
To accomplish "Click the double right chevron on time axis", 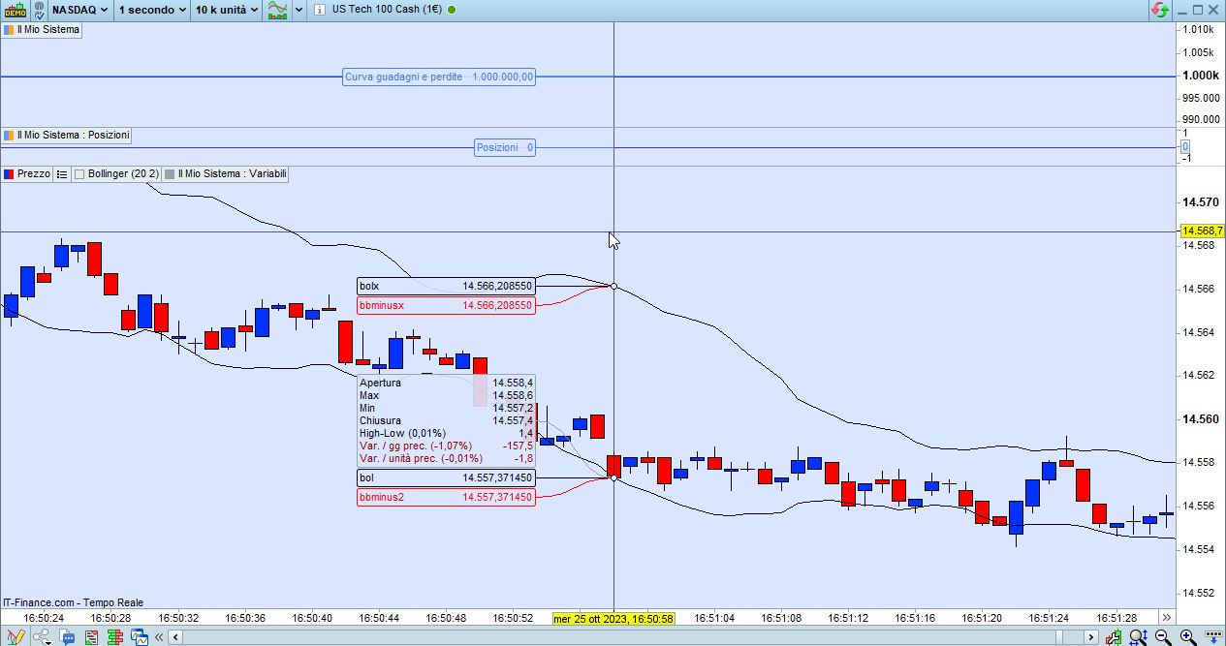I will click(x=1166, y=617).
